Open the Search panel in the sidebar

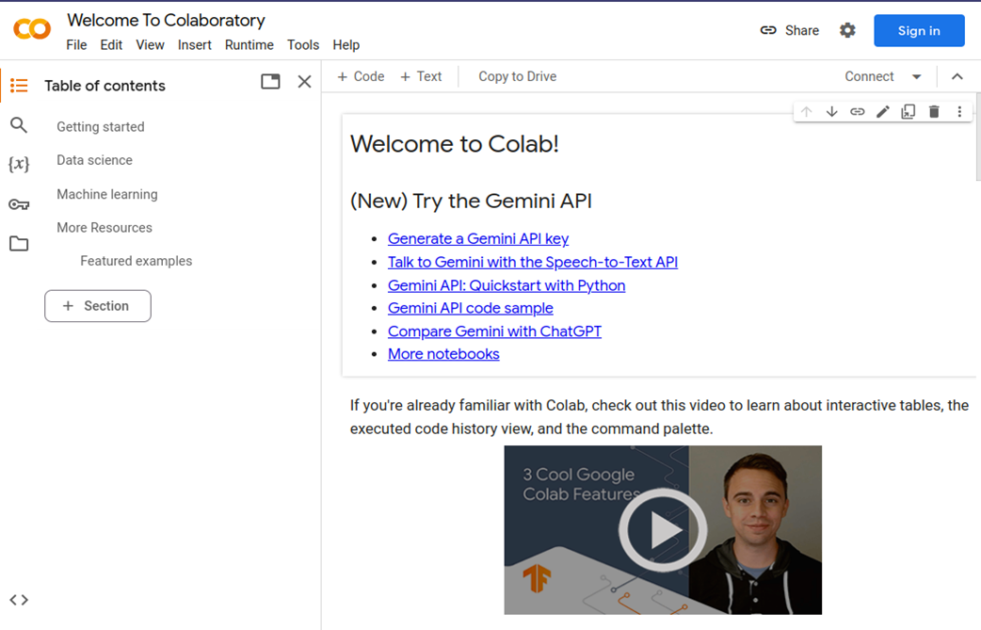(19, 125)
